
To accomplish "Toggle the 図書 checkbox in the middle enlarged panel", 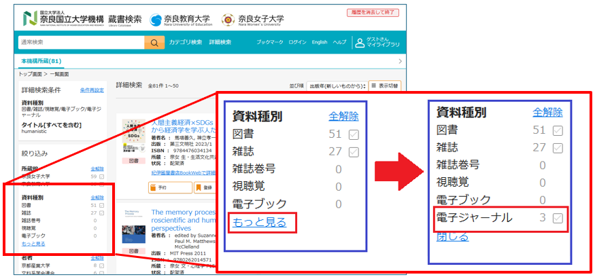I will coord(354,134).
